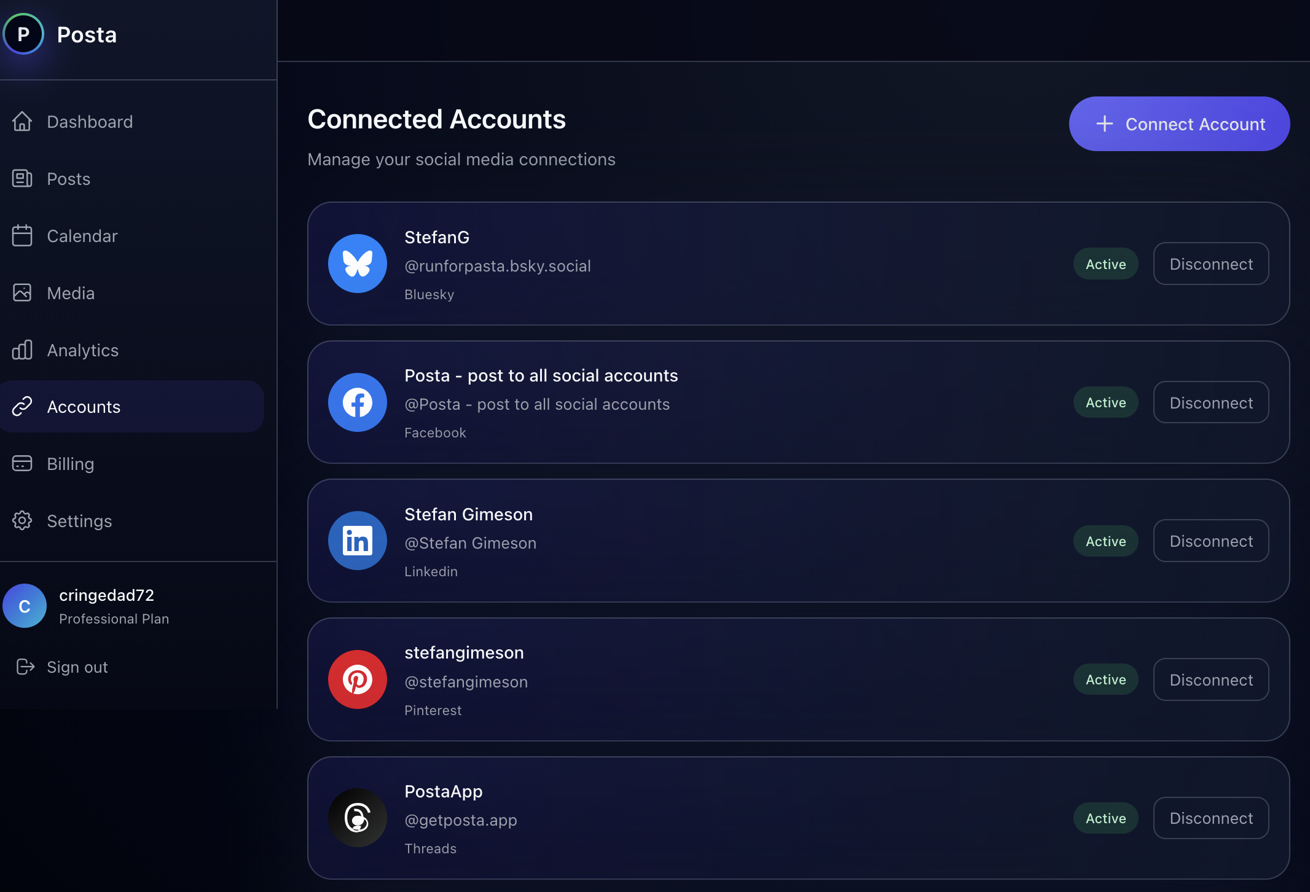Disconnect the PostaApp Threads account
The height and width of the screenshot is (892, 1310).
[x=1211, y=818]
